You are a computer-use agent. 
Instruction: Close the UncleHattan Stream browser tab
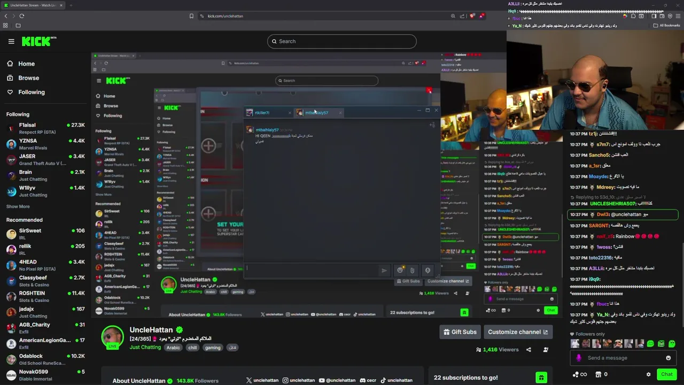click(61, 5)
